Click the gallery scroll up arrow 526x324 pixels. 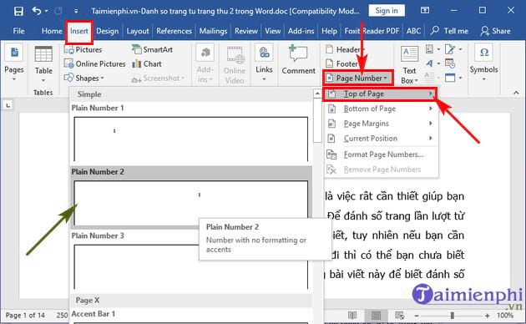[317, 94]
